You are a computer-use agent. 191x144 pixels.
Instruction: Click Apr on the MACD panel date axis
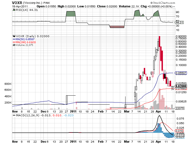(x=158, y=142)
